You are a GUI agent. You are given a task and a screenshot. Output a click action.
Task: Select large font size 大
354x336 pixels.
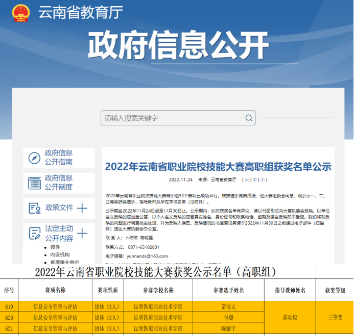[247, 179]
